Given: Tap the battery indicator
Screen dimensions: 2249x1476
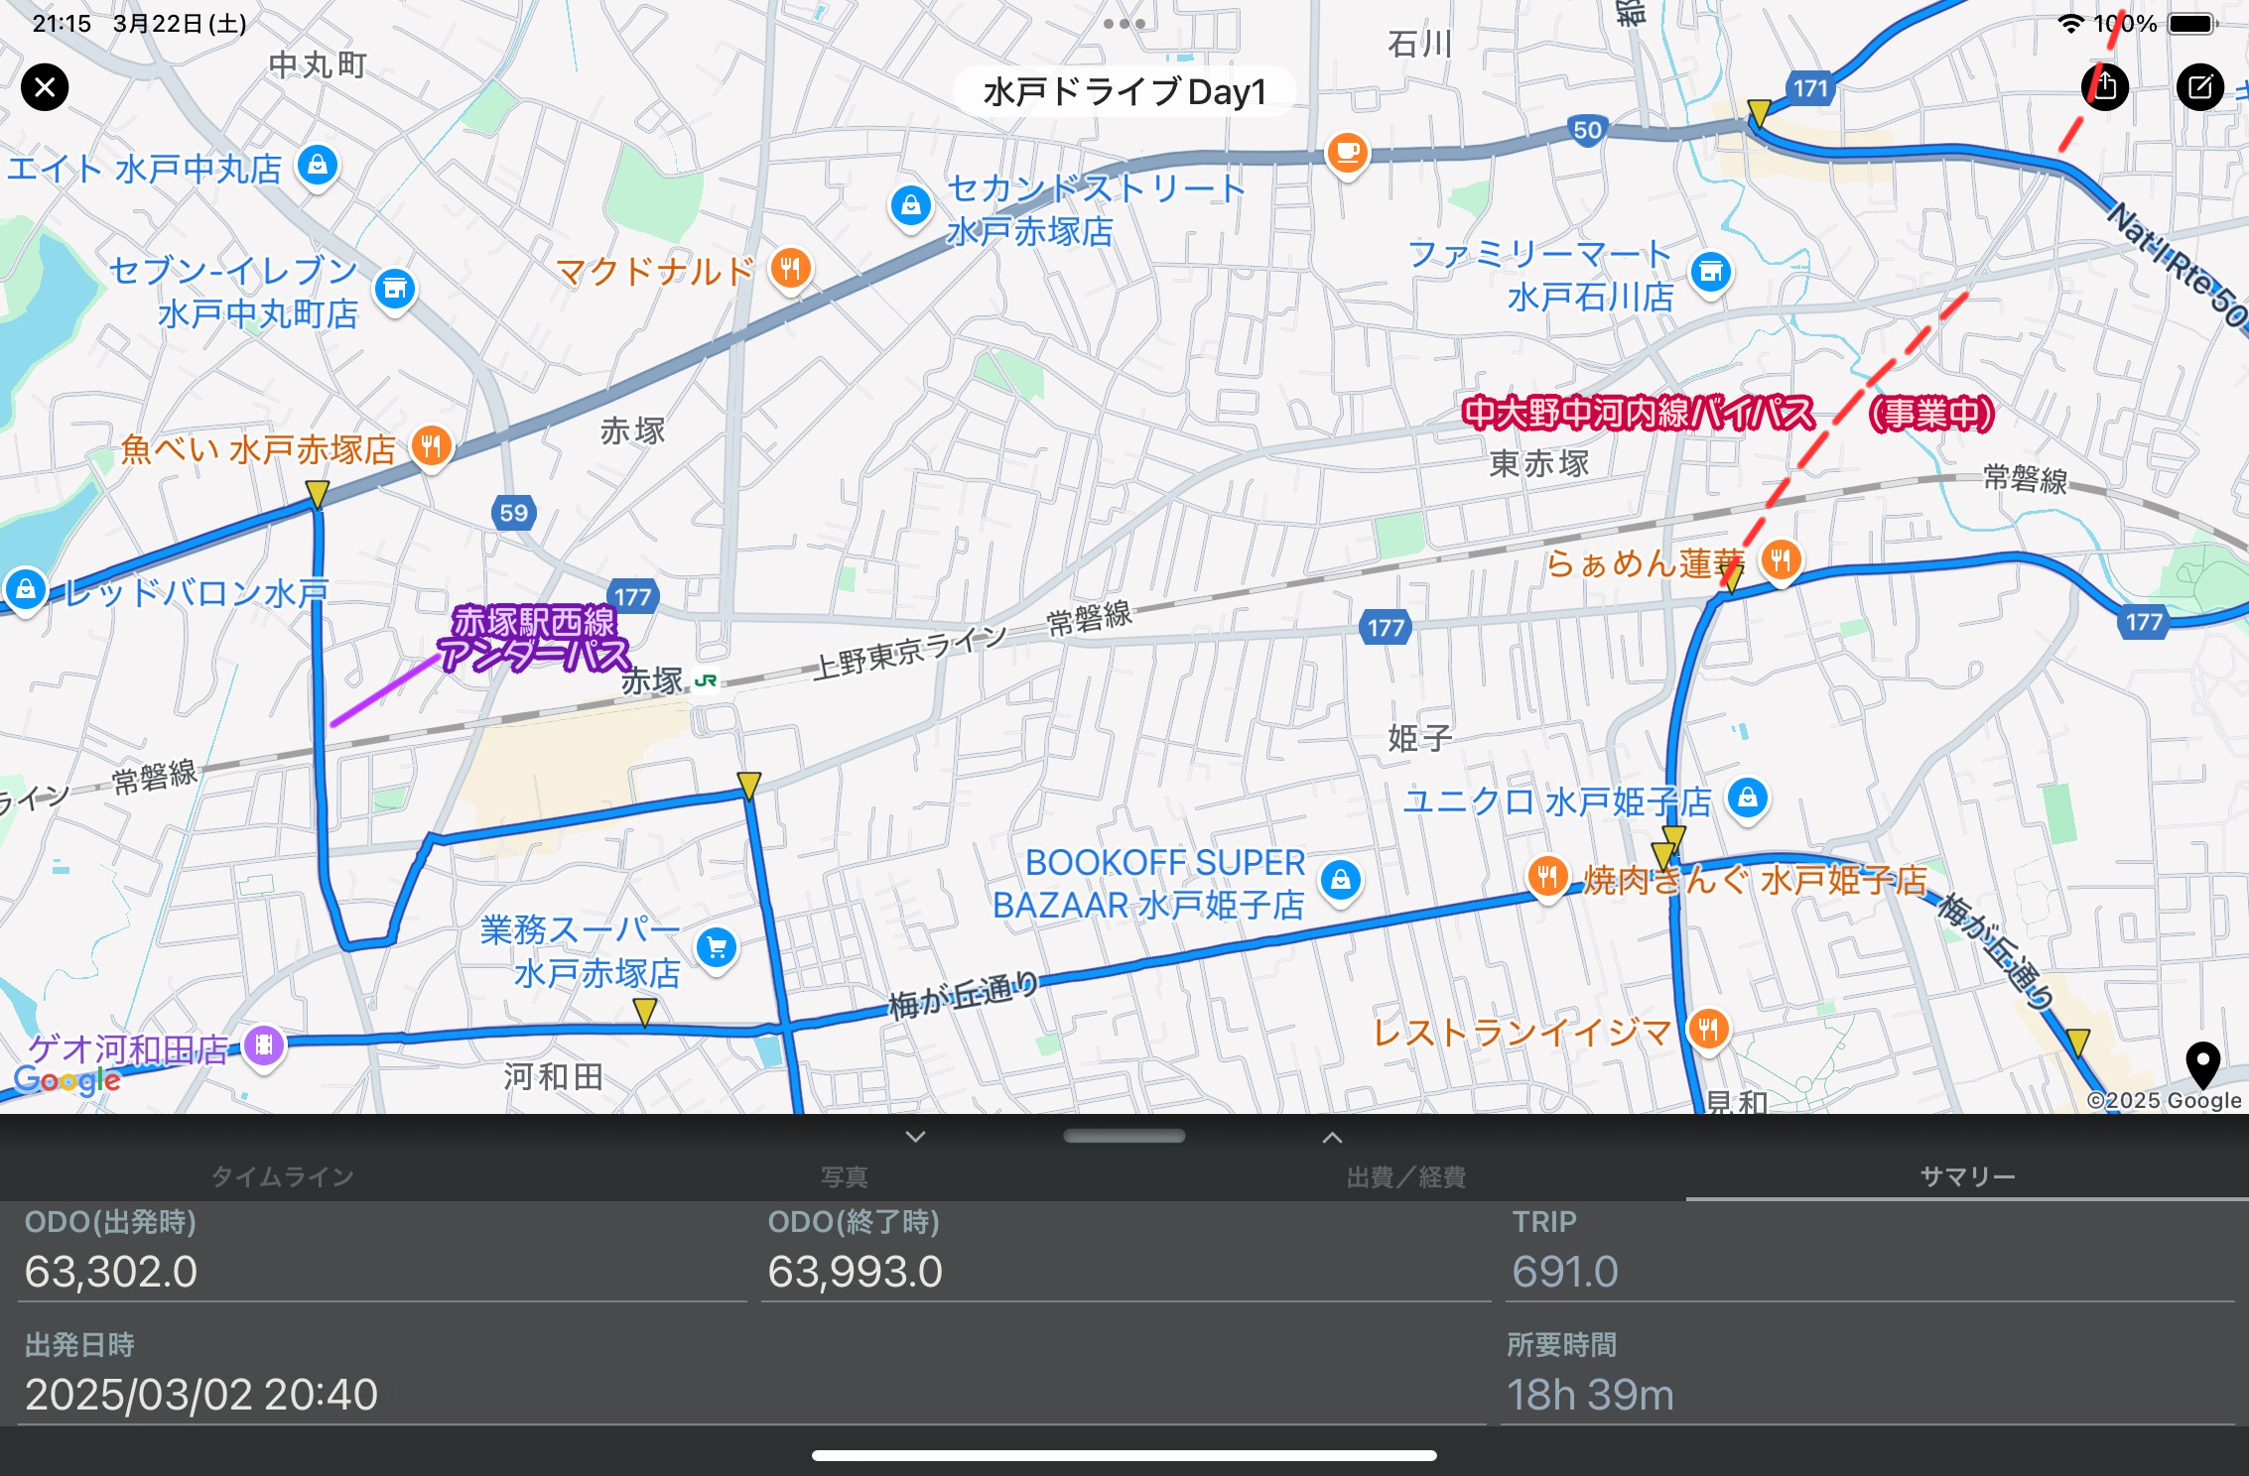Looking at the screenshot, I should coord(2192,24).
